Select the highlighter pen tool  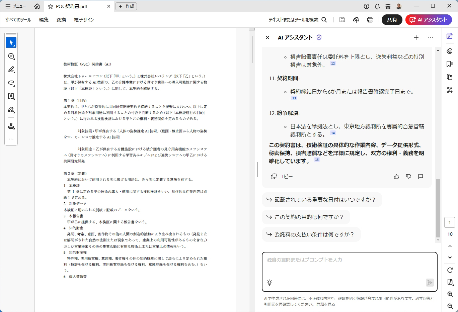point(11,69)
